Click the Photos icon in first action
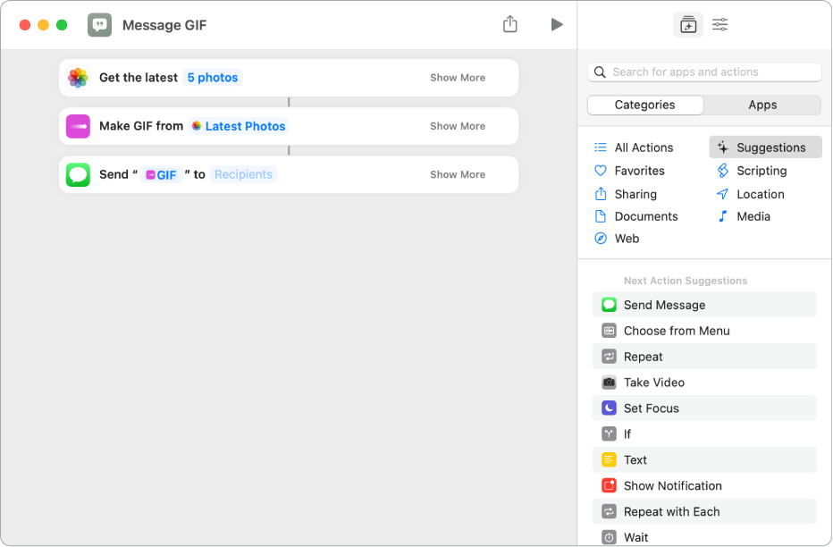Image resolution: width=833 pixels, height=547 pixels. click(x=79, y=78)
